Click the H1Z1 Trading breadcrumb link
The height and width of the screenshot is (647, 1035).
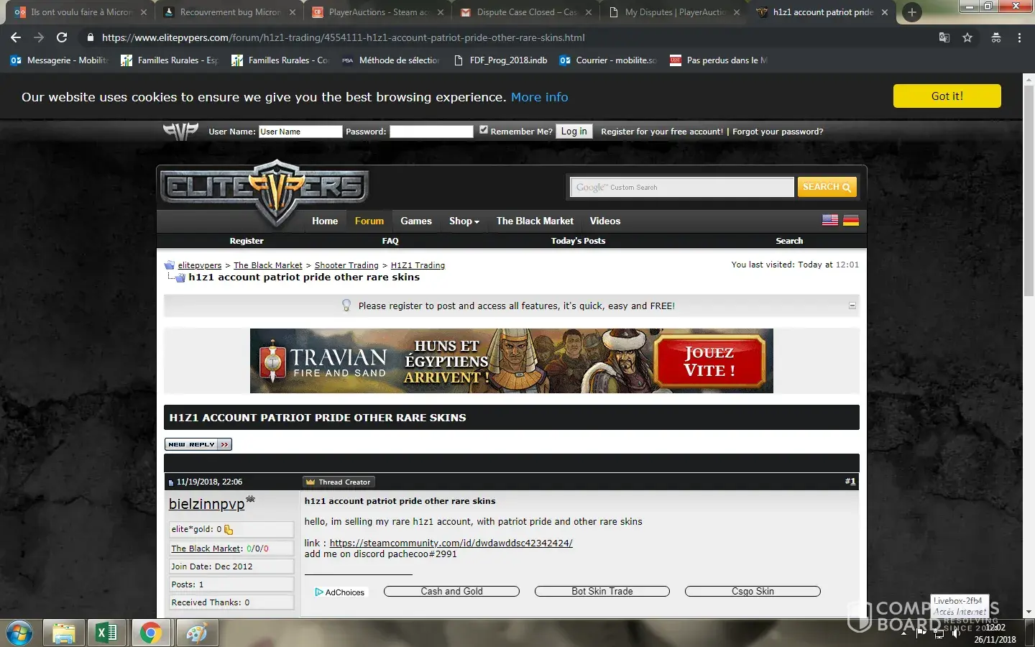click(x=418, y=265)
